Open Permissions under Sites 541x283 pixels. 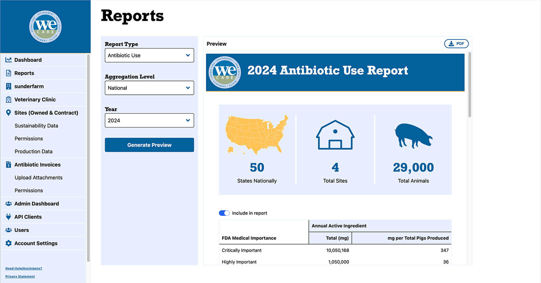[x=29, y=139]
